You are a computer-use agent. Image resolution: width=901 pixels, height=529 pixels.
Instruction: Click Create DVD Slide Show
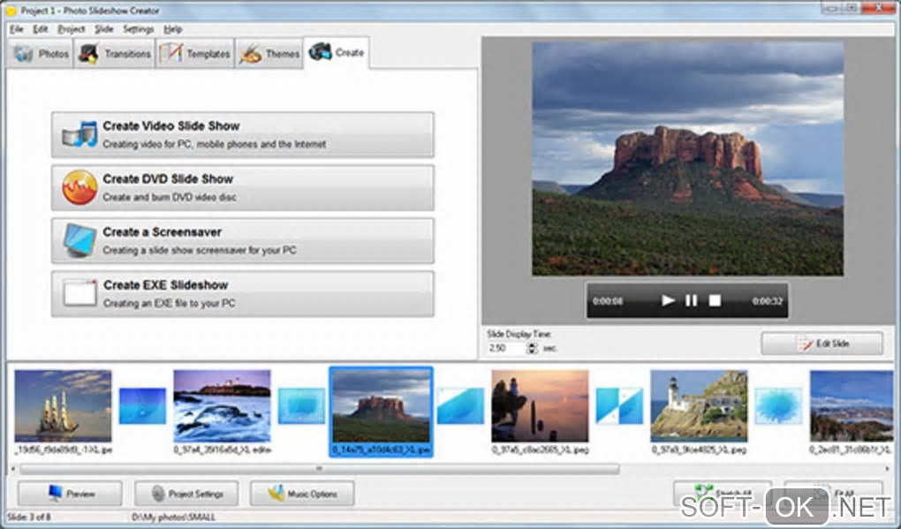[x=243, y=188]
